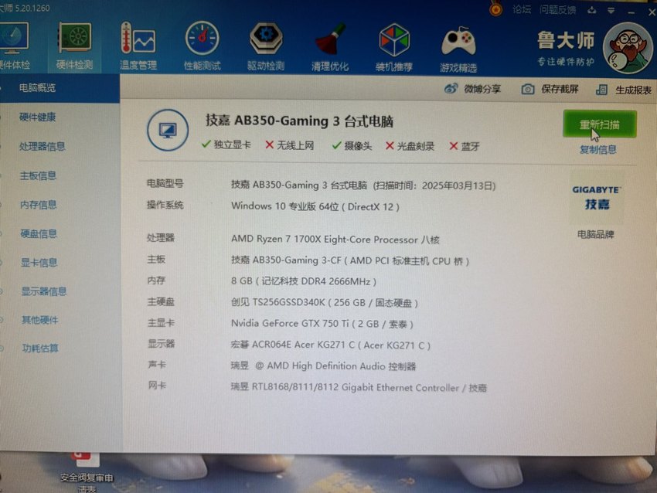Click 生成报表 to generate a report
The width and height of the screenshot is (657, 493).
624,90
